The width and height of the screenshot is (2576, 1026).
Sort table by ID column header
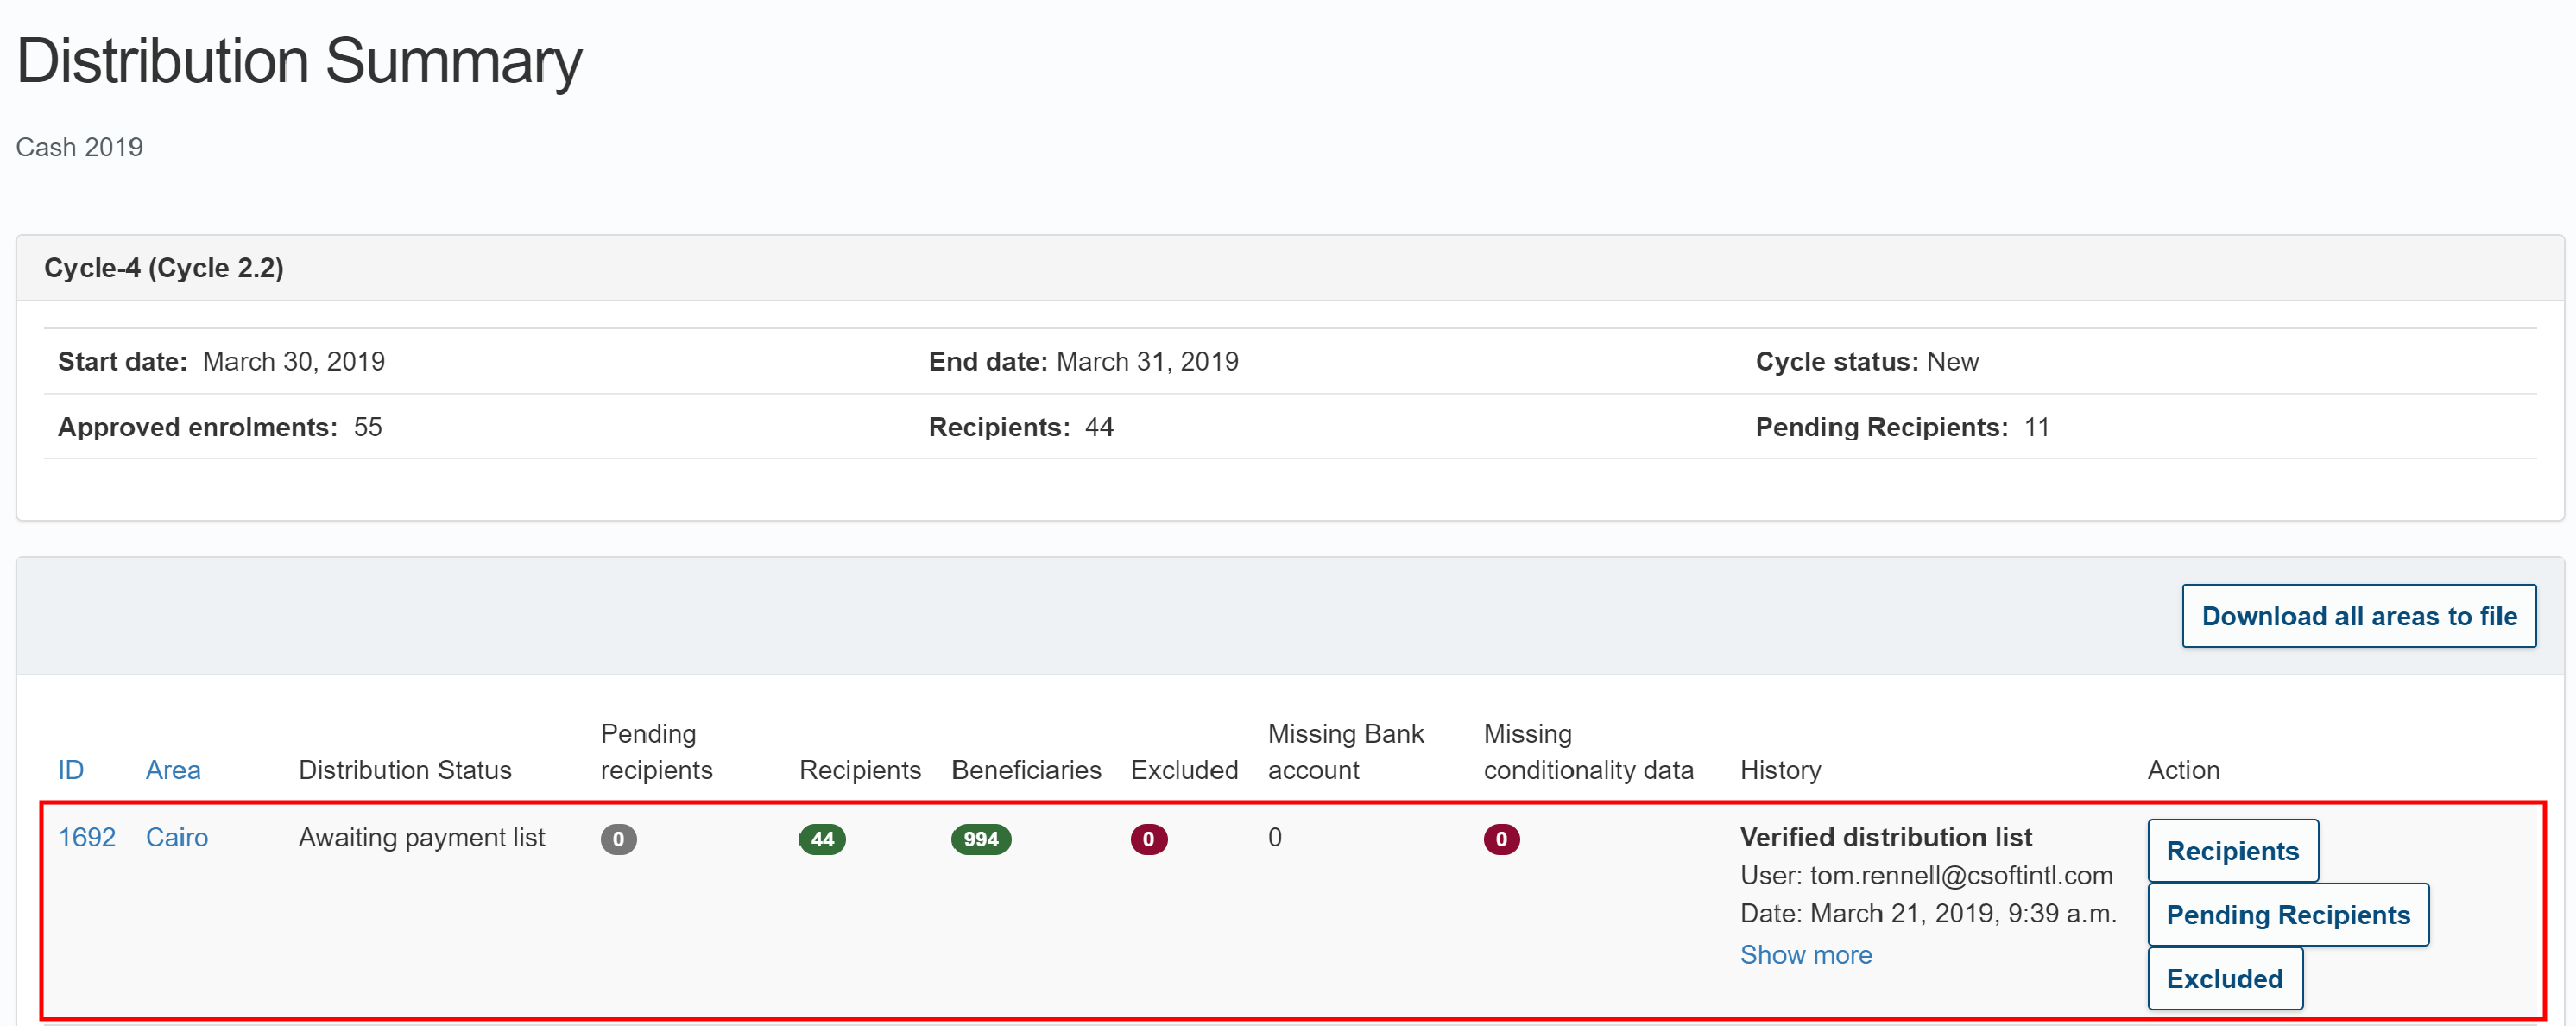click(x=71, y=770)
